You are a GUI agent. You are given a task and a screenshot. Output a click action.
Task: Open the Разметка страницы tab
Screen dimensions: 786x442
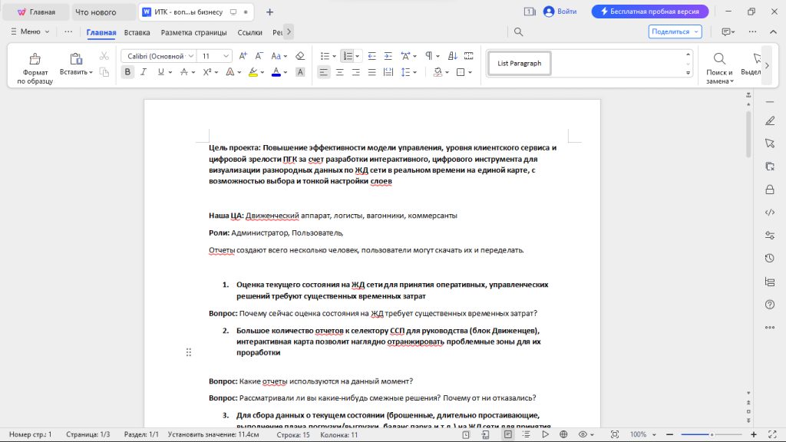point(193,32)
